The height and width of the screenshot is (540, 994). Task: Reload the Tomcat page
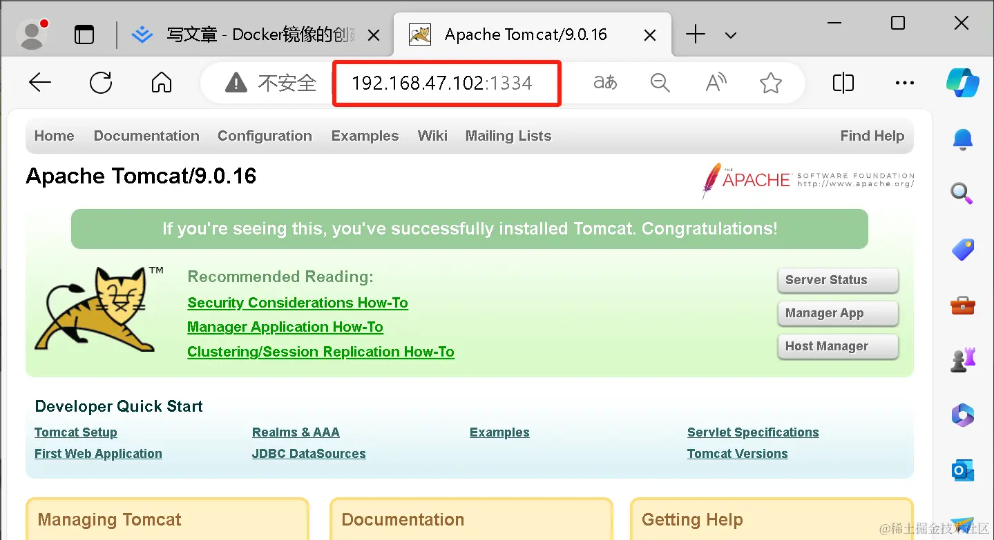pos(101,83)
